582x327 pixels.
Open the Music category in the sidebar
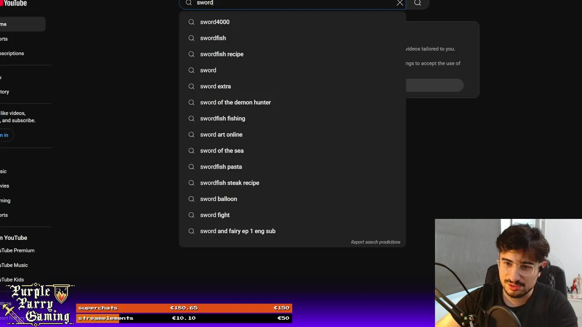pos(4,171)
